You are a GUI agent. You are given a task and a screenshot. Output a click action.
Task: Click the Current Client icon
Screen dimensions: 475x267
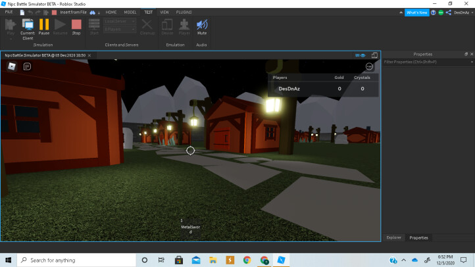pyautogui.click(x=28, y=25)
